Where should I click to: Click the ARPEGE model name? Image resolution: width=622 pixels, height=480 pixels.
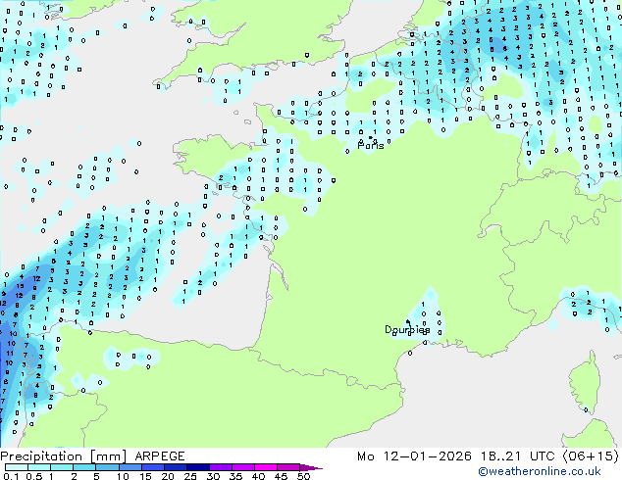click(160, 456)
